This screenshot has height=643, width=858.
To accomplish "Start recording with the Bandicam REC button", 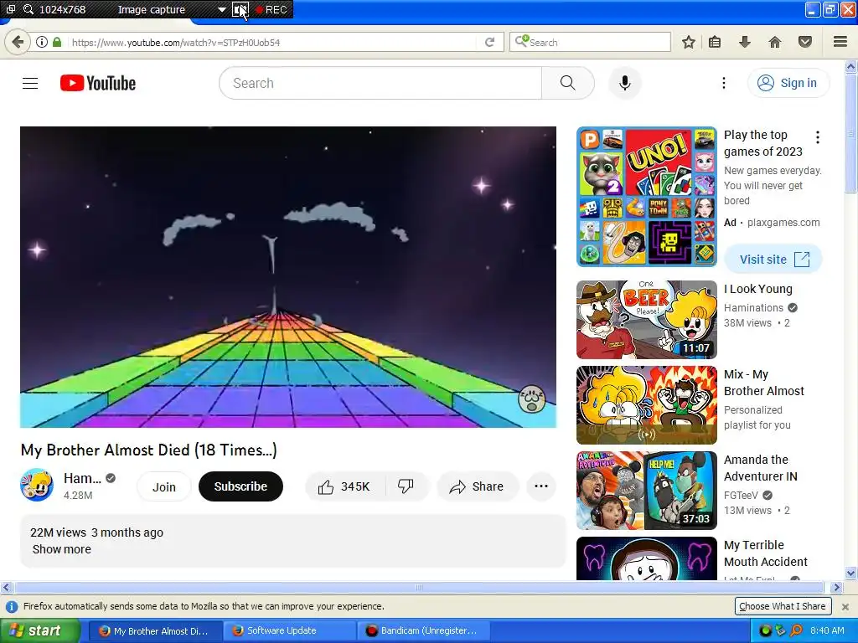I will [271, 10].
